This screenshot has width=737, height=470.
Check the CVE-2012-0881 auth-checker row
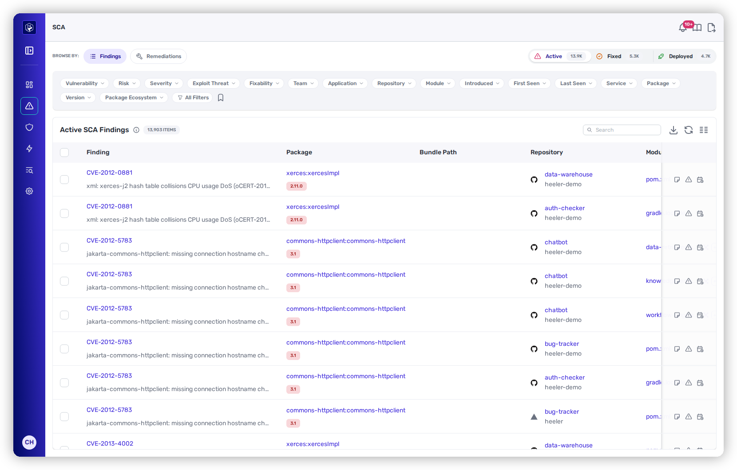(64, 213)
